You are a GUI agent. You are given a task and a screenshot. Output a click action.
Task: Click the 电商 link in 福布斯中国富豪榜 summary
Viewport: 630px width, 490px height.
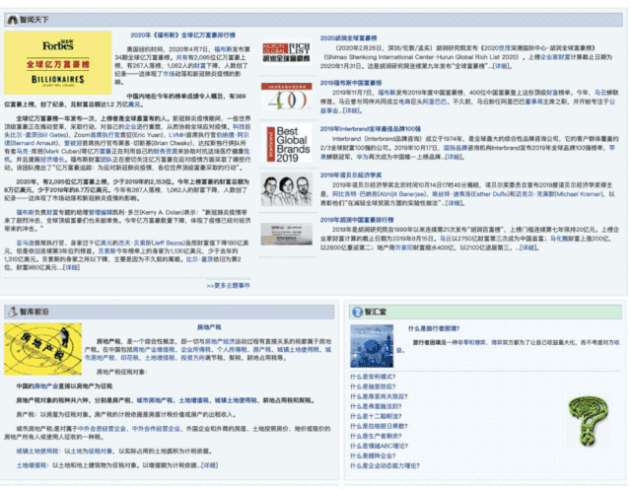click(404, 102)
